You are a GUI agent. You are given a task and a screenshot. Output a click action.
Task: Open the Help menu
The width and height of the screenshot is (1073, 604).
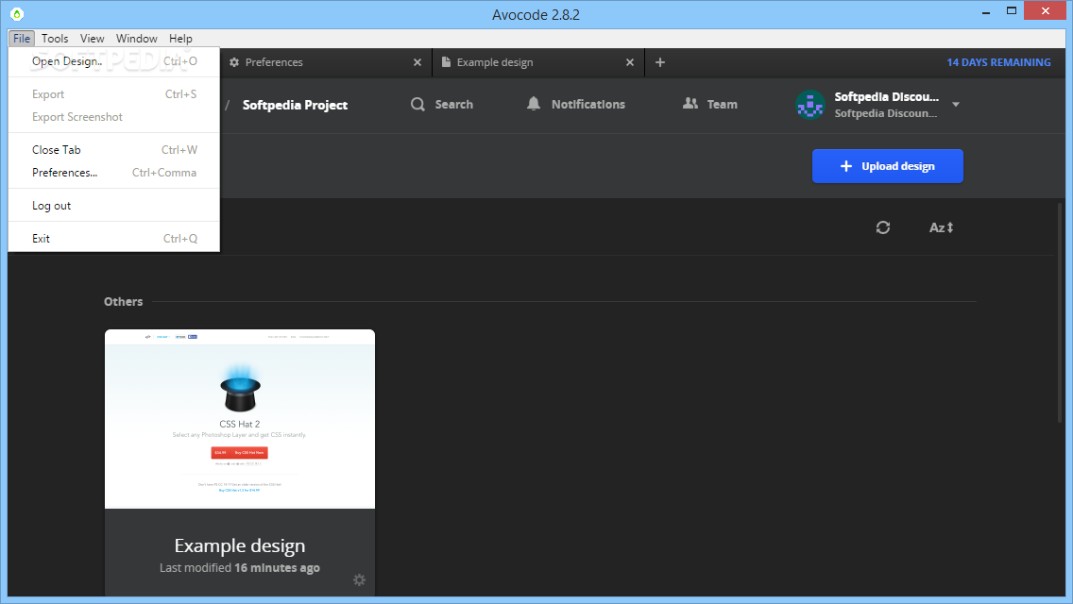pos(180,39)
